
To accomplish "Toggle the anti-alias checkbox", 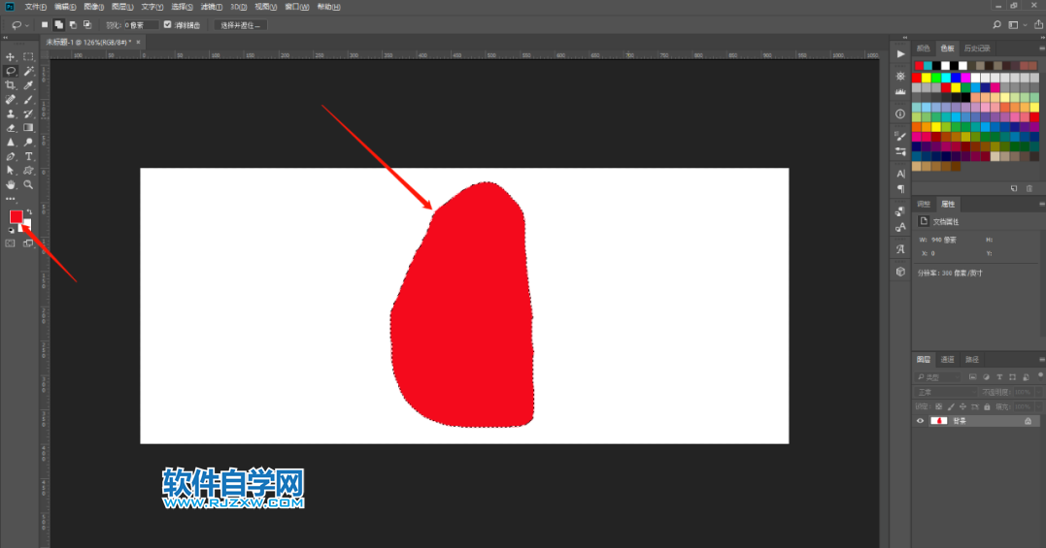I will click(167, 24).
